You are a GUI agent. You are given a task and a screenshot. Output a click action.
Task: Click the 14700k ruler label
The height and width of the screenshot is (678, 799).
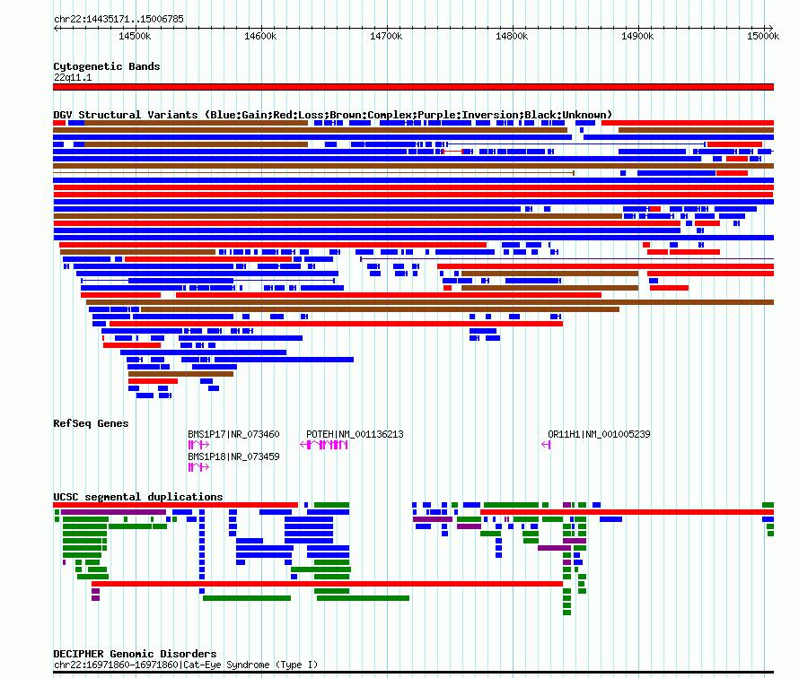[x=386, y=36]
